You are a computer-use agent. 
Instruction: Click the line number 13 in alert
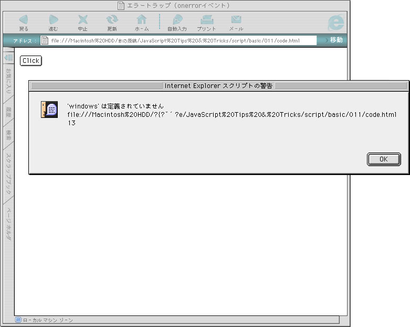[71, 123]
